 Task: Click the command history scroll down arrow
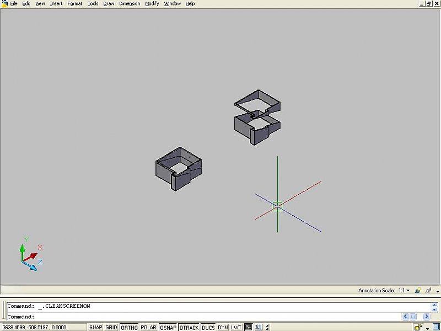434,309
